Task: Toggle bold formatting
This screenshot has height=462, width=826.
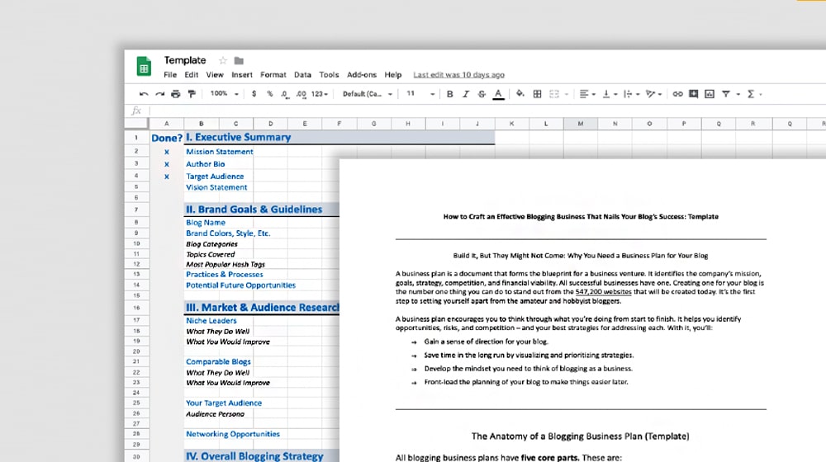Action: click(450, 94)
